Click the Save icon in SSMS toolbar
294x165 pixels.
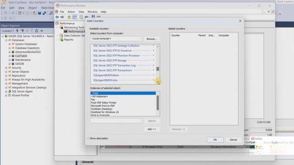click(40, 13)
